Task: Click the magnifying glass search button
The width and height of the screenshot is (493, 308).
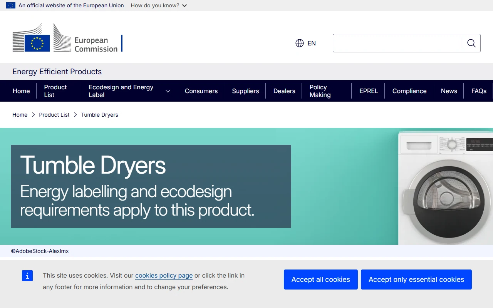Action: pyautogui.click(x=471, y=43)
